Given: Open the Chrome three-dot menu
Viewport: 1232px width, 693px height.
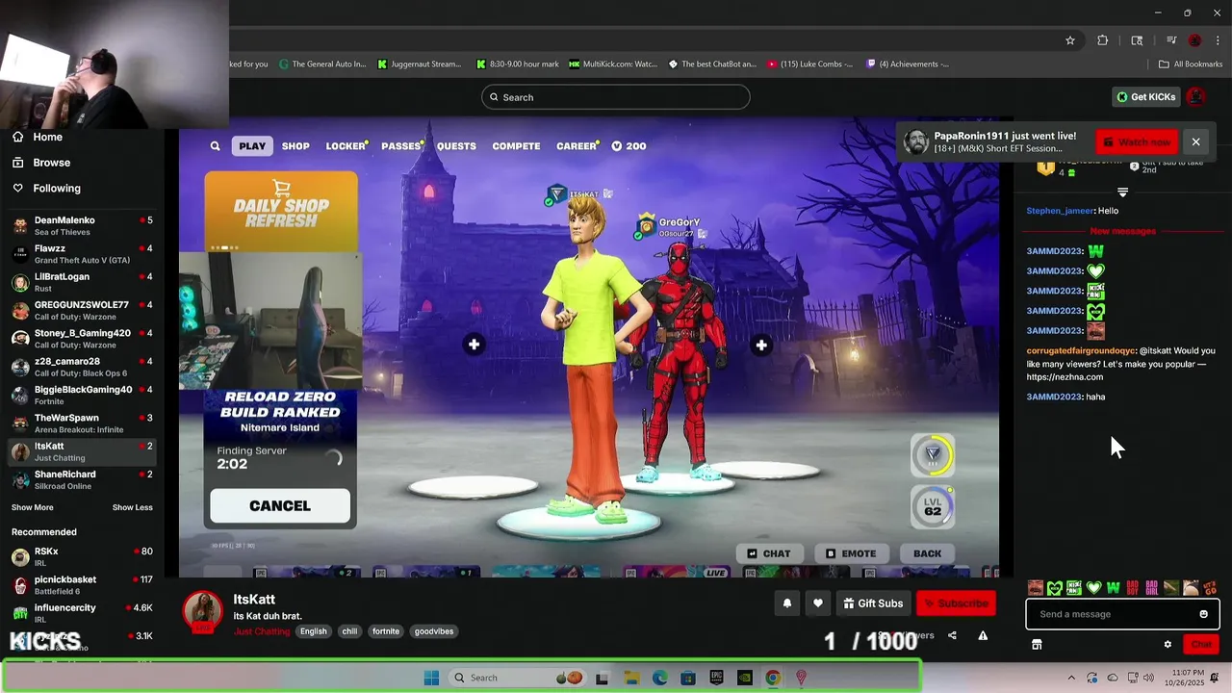Looking at the screenshot, I should [x=1219, y=40].
